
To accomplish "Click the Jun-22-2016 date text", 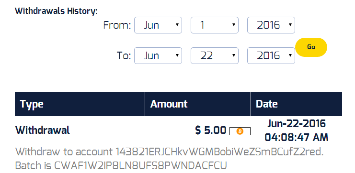I will [x=297, y=124].
